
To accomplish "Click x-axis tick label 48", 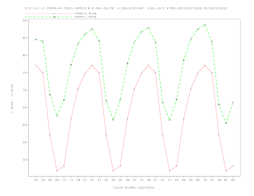I will (x=148, y=180).
